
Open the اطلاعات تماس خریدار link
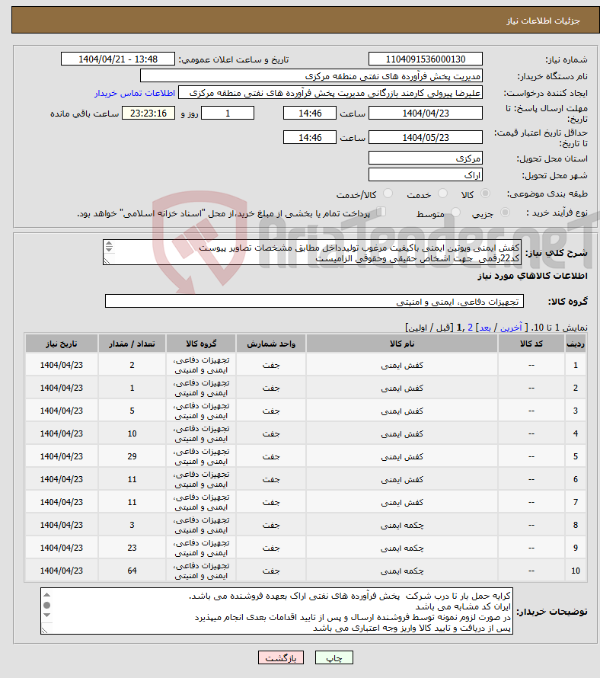pos(135,93)
